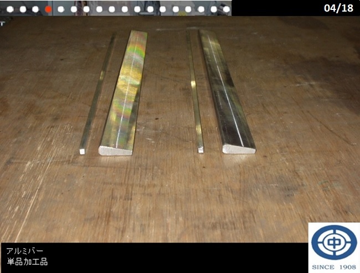Click the SINCE 1908 company logo

[x=333, y=247]
